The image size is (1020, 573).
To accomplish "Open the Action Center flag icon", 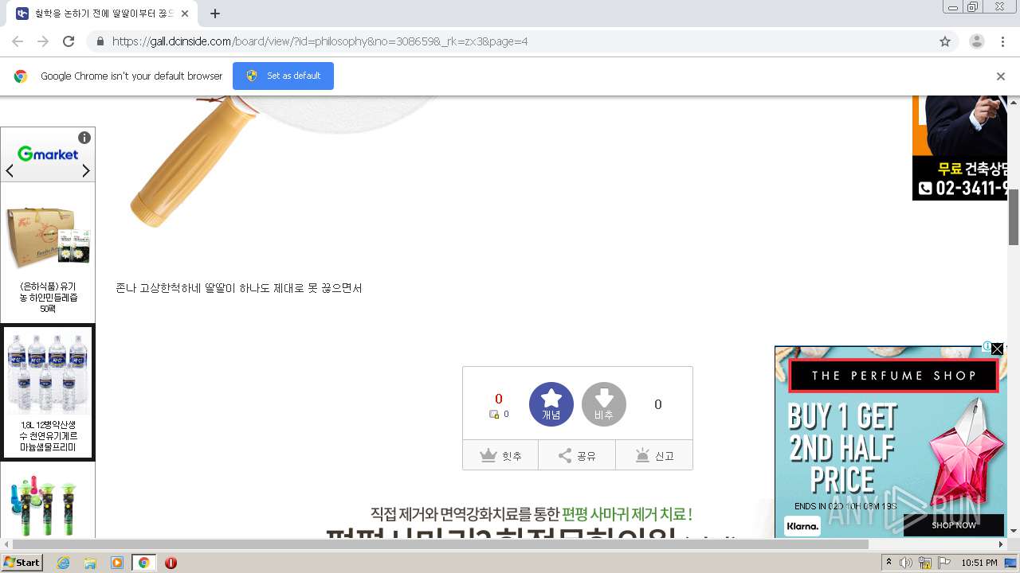I will [x=944, y=563].
